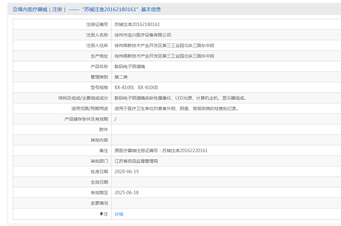Screen dimensions: 341x226
Task: Click approving department 江苏省药品监督管理局
Action: click(x=136, y=161)
